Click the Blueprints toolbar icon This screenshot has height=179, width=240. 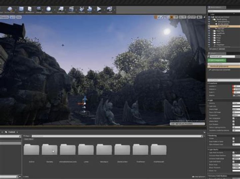[x=60, y=9]
